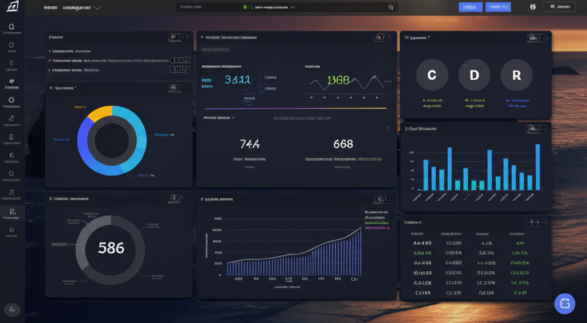Image resolution: width=587 pixels, height=323 pixels.
Task: Open the blue floating chat icon at bottom right
Action: pyautogui.click(x=565, y=303)
